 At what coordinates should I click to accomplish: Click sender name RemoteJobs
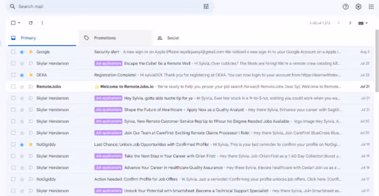[49, 87]
